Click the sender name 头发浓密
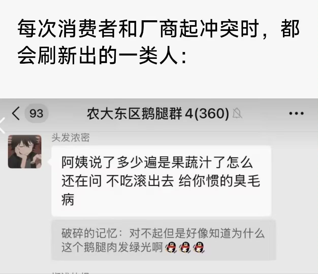318x274 pixels. pos(70,137)
